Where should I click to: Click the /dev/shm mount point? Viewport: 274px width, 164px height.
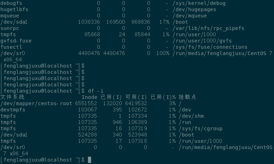pos(191,116)
